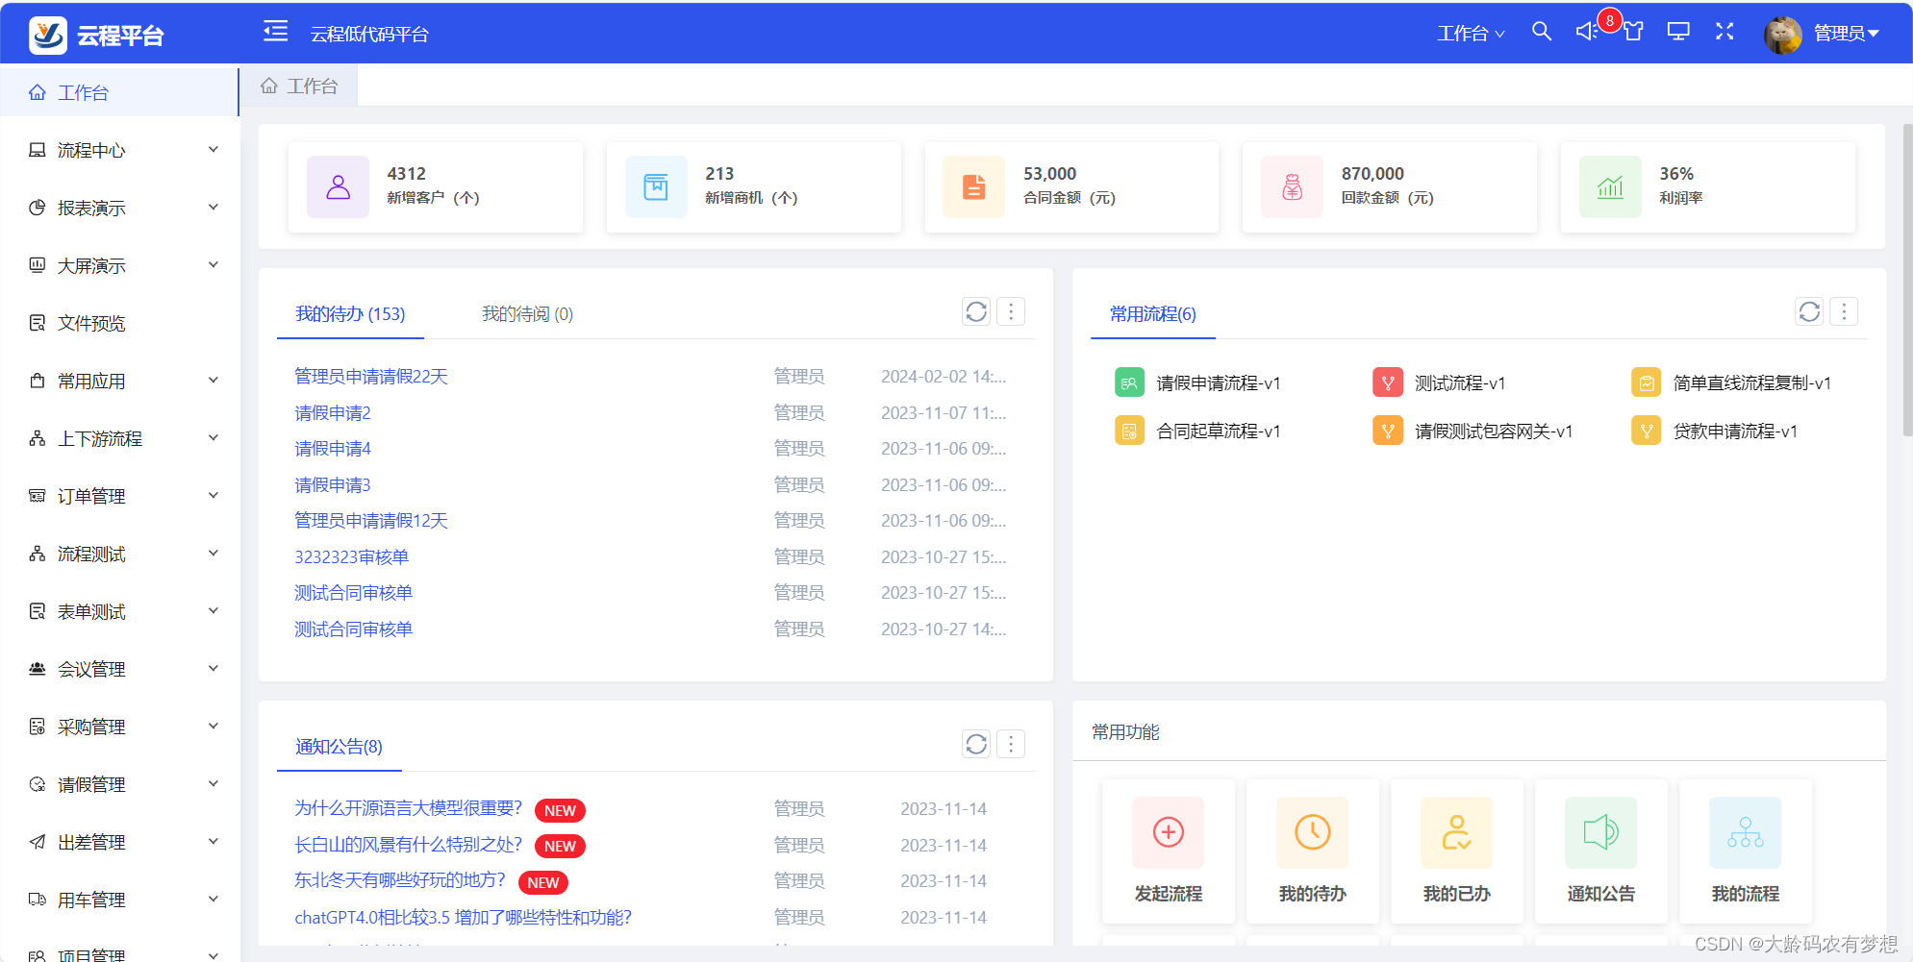Open the 管理员 user dropdown
This screenshot has width=1913, height=962.
click(x=1846, y=34)
